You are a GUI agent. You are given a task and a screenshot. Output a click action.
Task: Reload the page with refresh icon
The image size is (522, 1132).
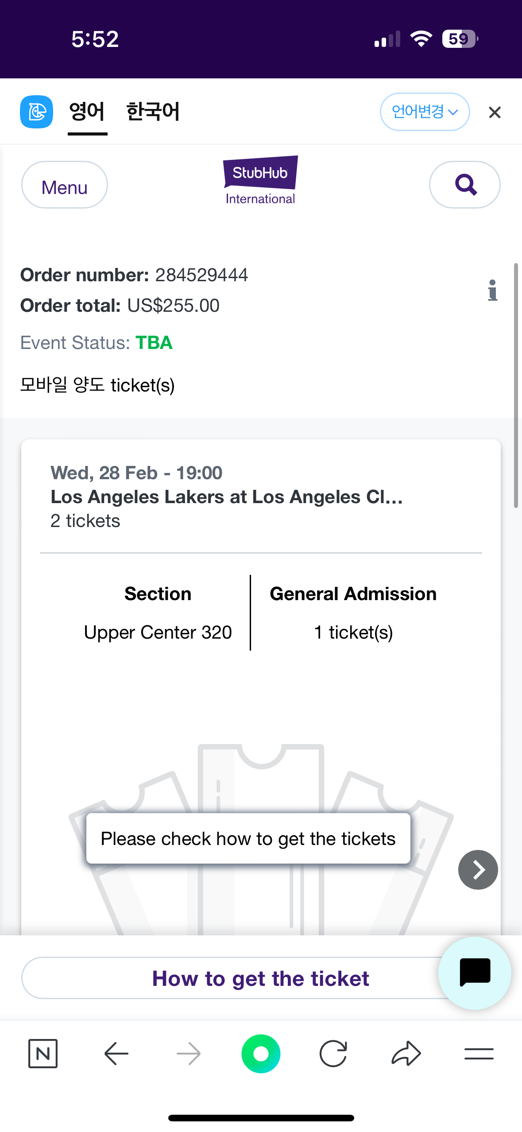[x=333, y=1053]
